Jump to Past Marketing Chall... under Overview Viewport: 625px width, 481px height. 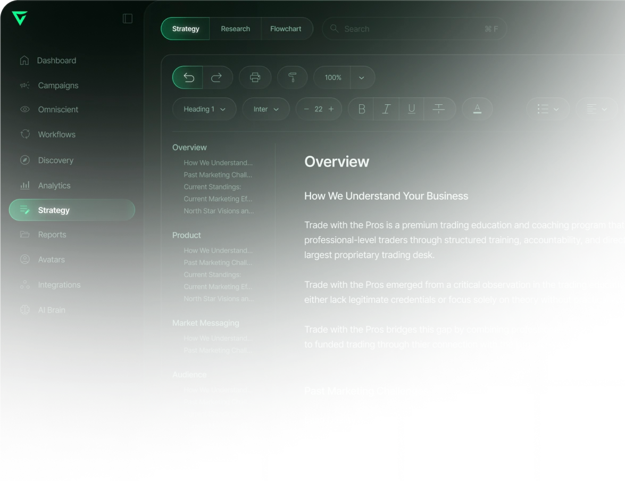[218, 175]
